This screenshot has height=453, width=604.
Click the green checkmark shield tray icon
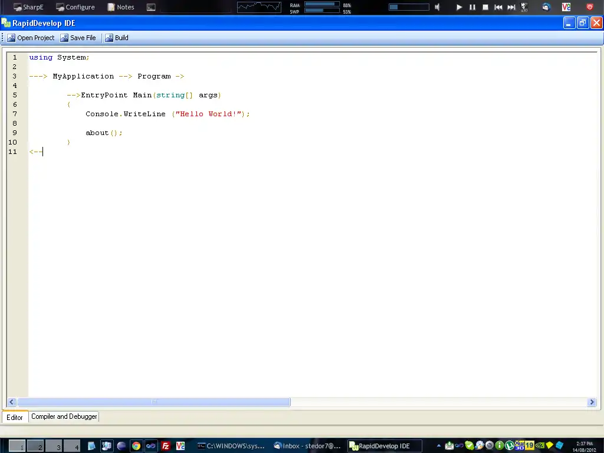coord(469,446)
